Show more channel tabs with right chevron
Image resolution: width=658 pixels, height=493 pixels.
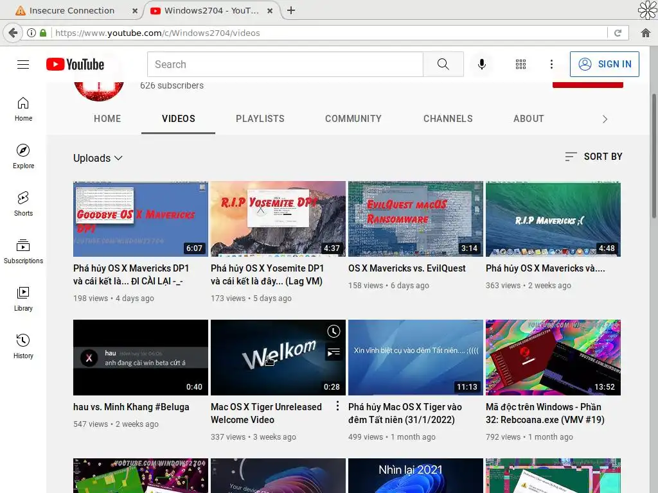(605, 119)
